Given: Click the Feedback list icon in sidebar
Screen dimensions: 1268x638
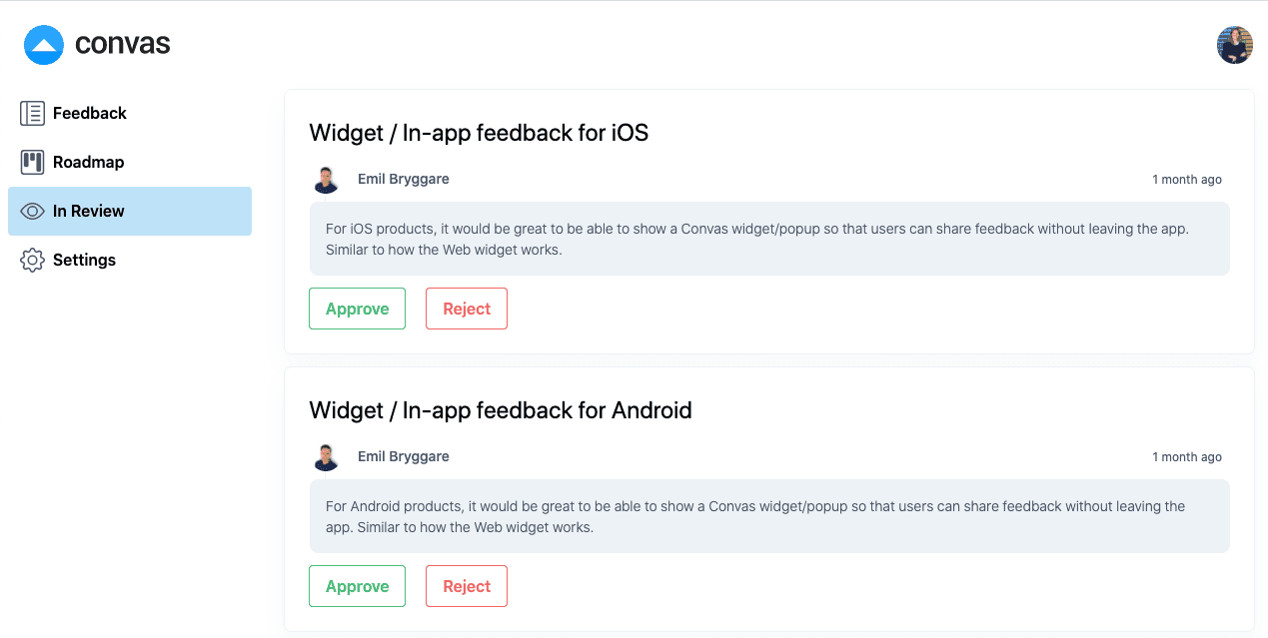Looking at the screenshot, I should (x=32, y=114).
